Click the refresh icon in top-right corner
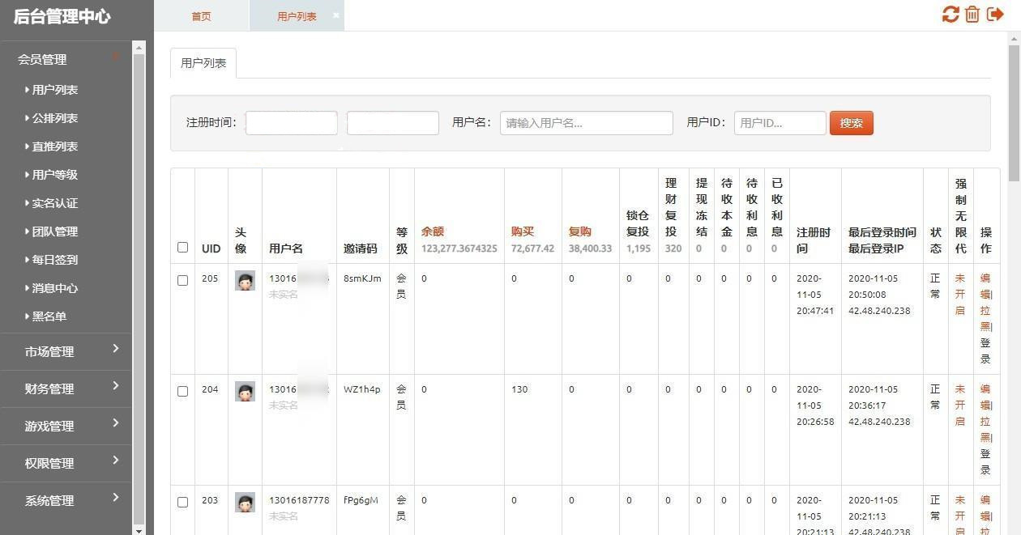The image size is (1021, 535). (x=951, y=14)
